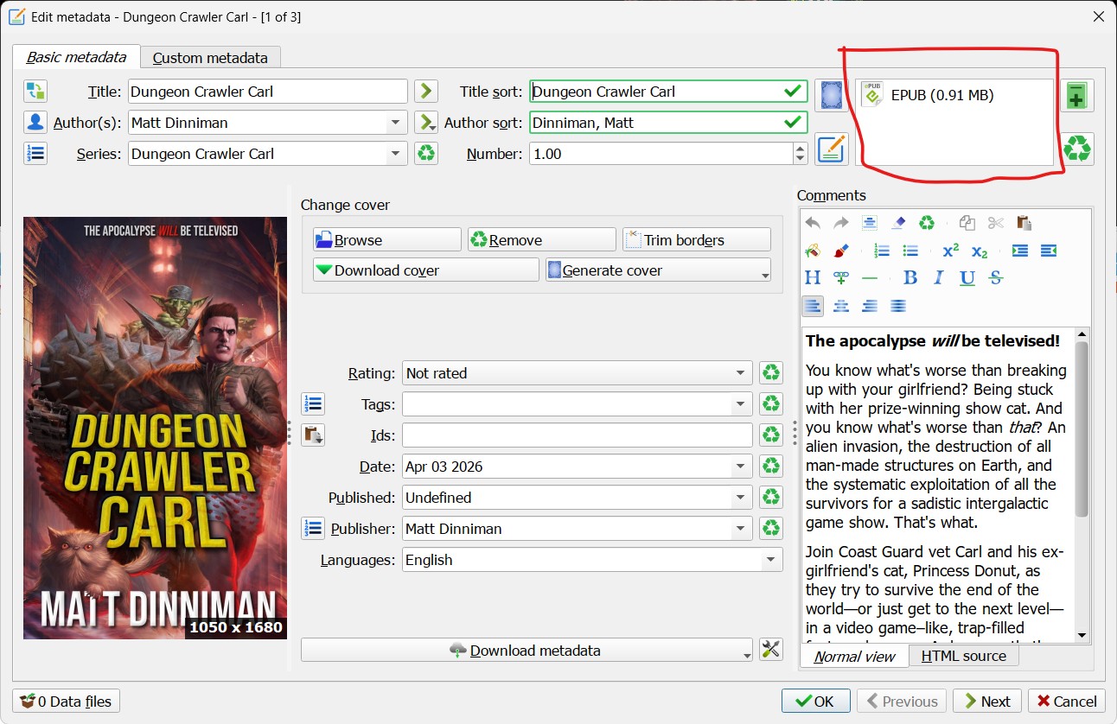Clear the Series field
This screenshot has height=724, width=1117.
(x=425, y=154)
